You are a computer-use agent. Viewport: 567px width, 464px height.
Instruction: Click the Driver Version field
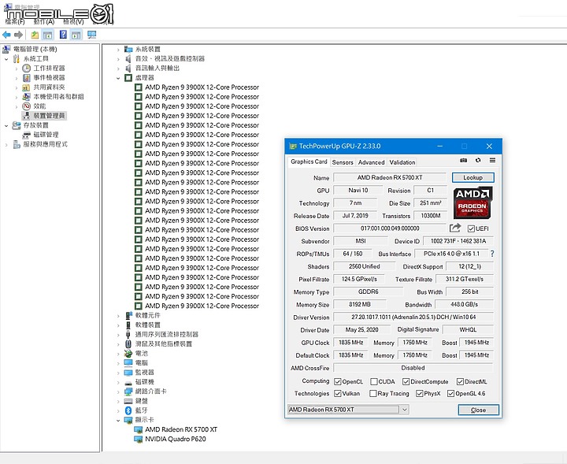[x=413, y=317]
